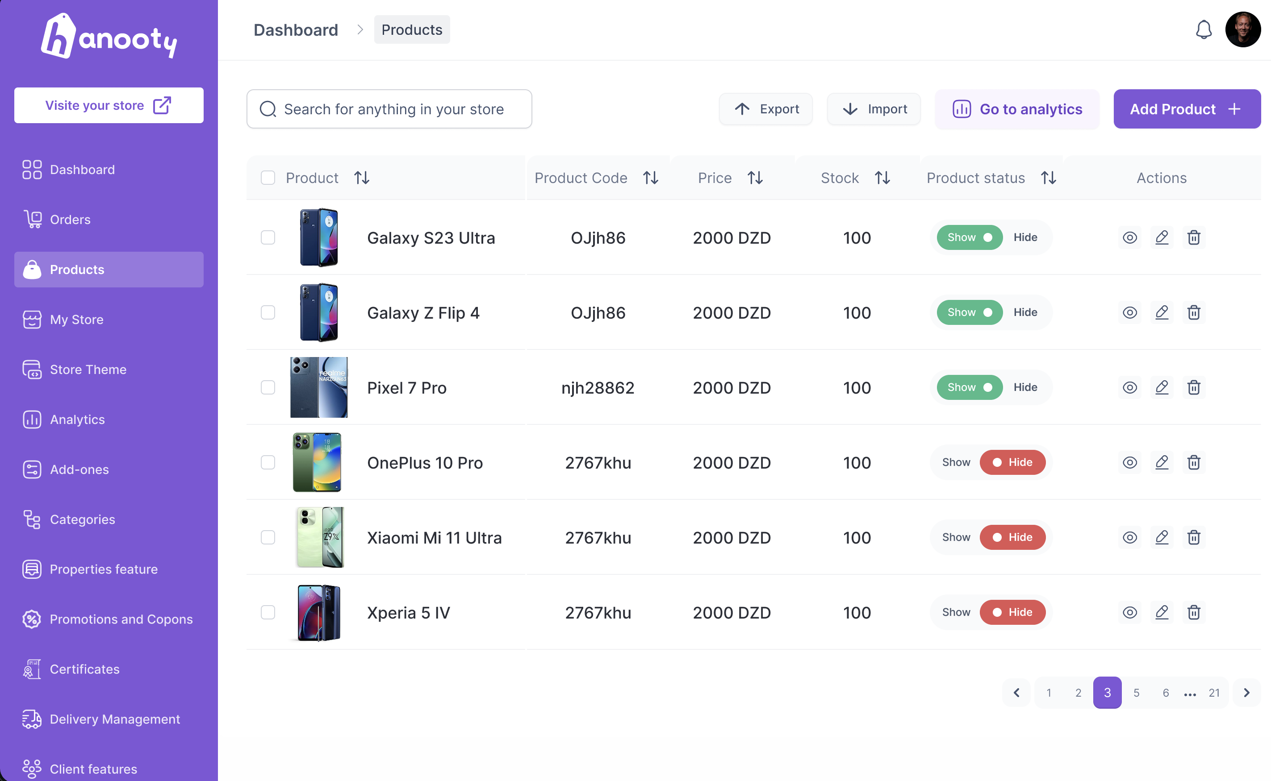Delete the Galaxy S23 Ultra product
The height and width of the screenshot is (781, 1271).
coord(1193,237)
